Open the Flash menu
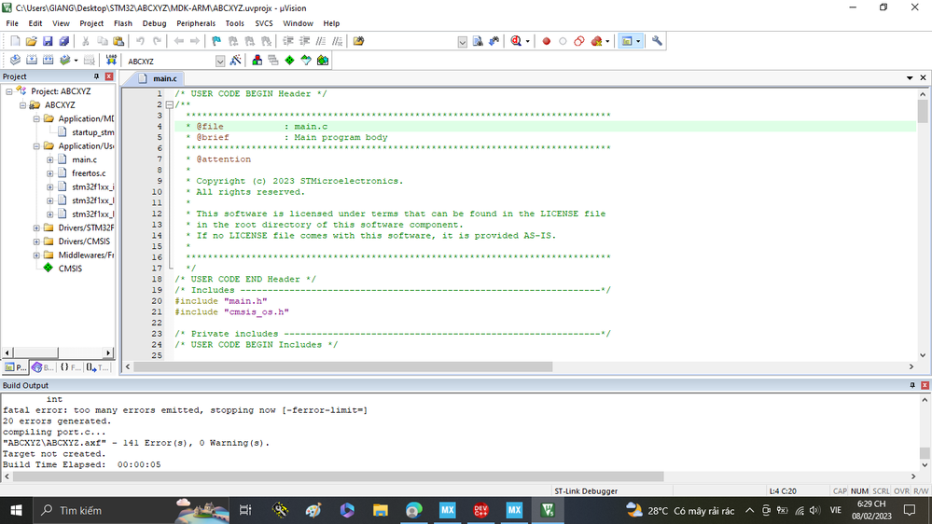 123,23
